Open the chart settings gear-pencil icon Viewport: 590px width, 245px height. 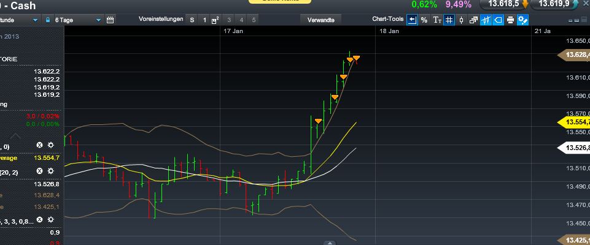(x=522, y=20)
